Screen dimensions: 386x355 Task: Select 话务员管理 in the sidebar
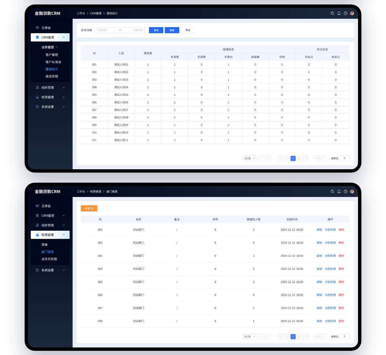coord(49,259)
